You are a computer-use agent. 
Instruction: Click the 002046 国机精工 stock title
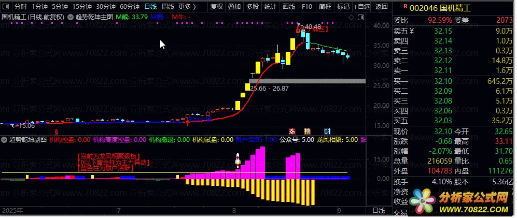(x=440, y=8)
